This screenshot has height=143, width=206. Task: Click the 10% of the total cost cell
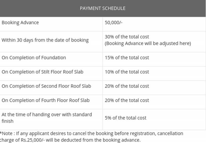(x=127, y=72)
